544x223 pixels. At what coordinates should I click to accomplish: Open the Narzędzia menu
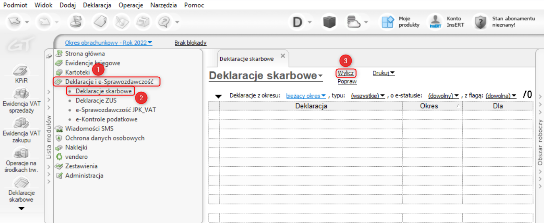(164, 5)
